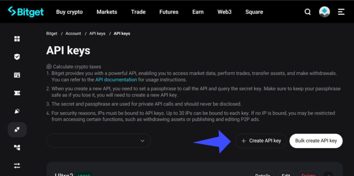The height and width of the screenshot is (176, 354).
Task: Follow the API documentation link
Action: pyautogui.click(x=116, y=80)
